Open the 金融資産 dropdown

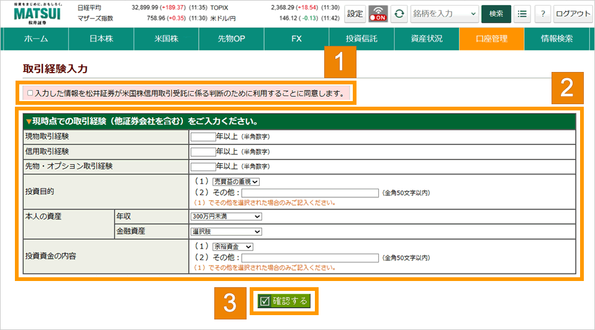(x=227, y=231)
